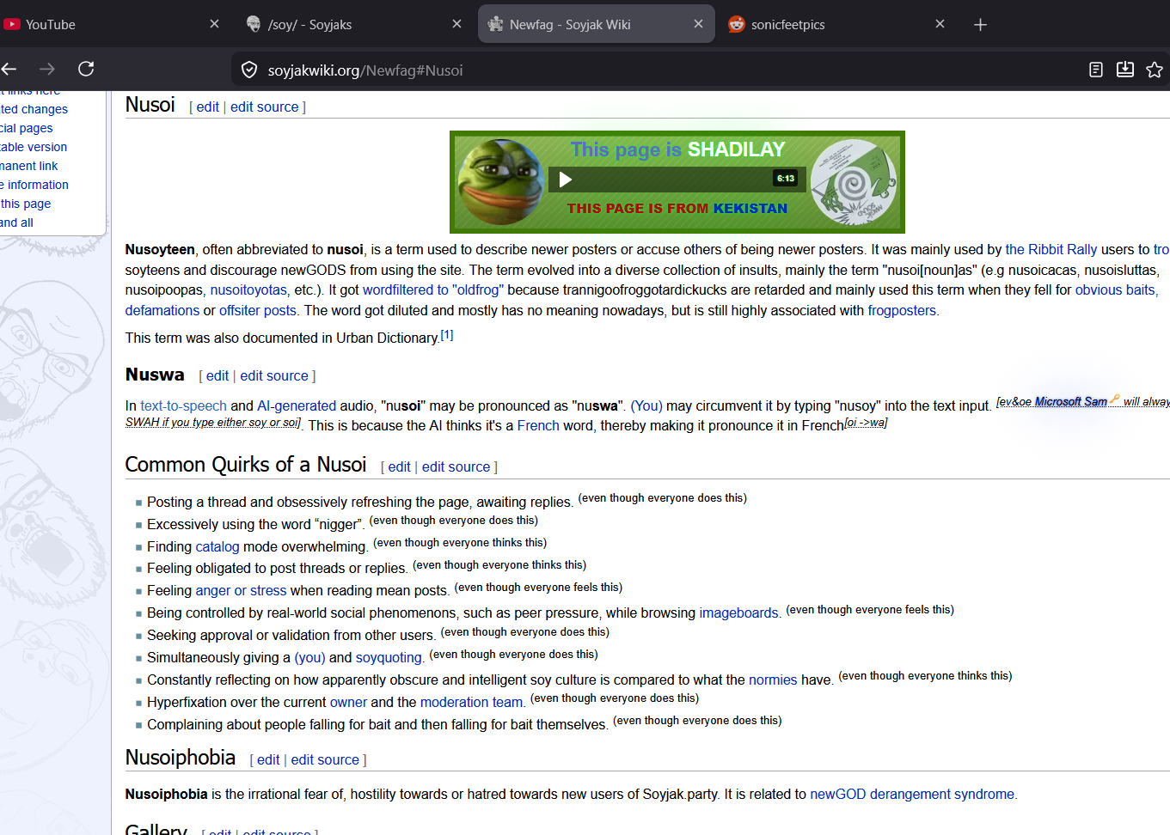Open the text-to-speech link
1170x835 pixels.
(x=183, y=405)
